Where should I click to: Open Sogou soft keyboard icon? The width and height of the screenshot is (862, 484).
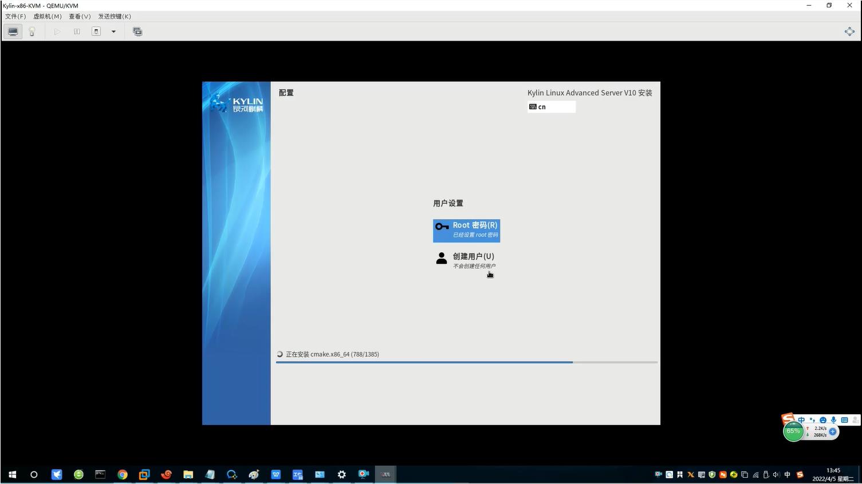click(x=844, y=420)
